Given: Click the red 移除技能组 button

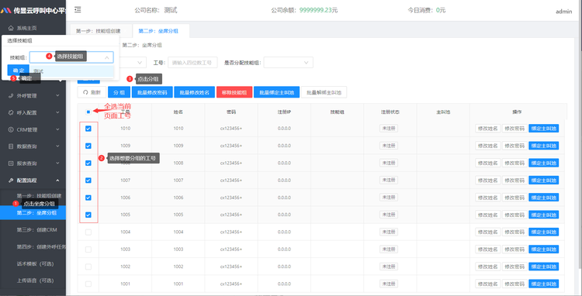Looking at the screenshot, I should tap(234, 92).
